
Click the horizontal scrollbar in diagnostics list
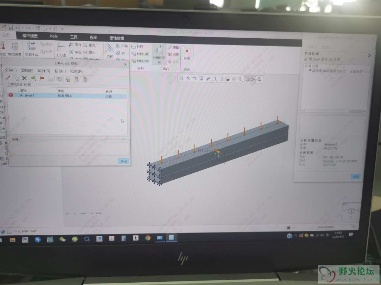(333, 111)
